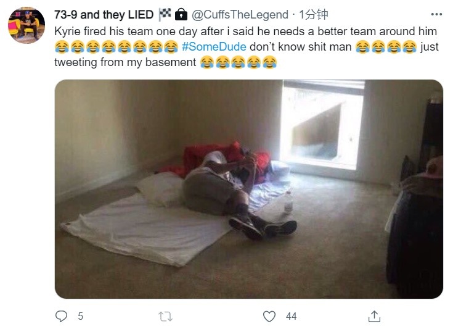Open the user's profile avatar picture
The height and width of the screenshot is (329, 453).
[x=27, y=25]
